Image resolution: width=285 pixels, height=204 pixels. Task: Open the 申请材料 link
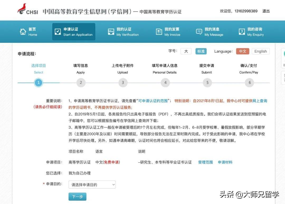click(225, 162)
